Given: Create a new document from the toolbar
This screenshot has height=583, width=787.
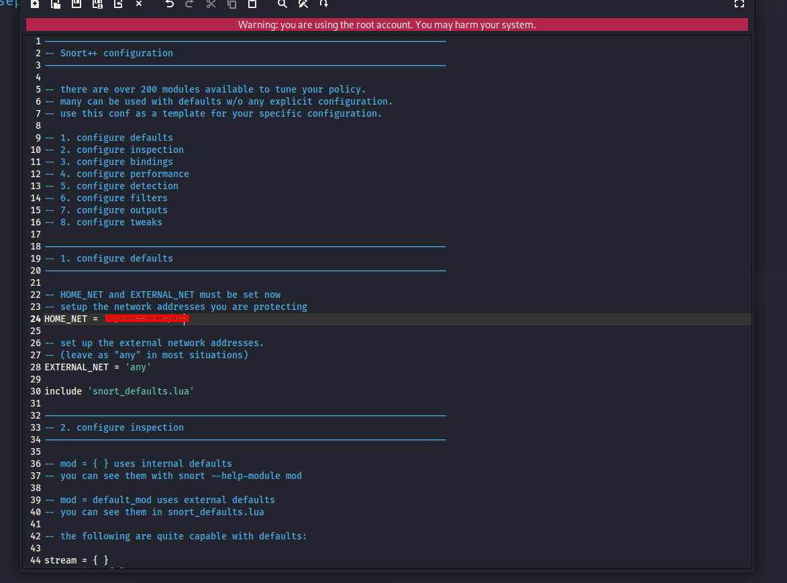Looking at the screenshot, I should 35,4.
